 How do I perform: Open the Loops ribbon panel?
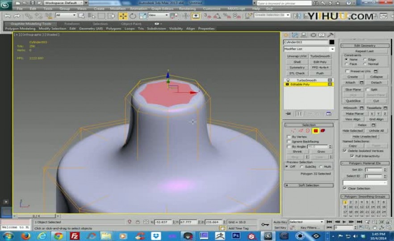[130, 29]
